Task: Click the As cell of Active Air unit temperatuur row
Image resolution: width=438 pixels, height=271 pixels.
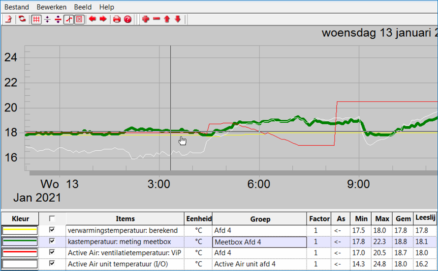Action: pos(337,264)
